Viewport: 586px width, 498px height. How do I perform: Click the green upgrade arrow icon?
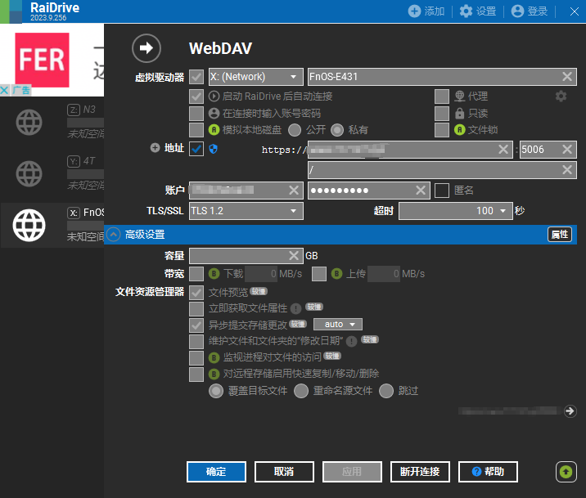tap(566, 472)
